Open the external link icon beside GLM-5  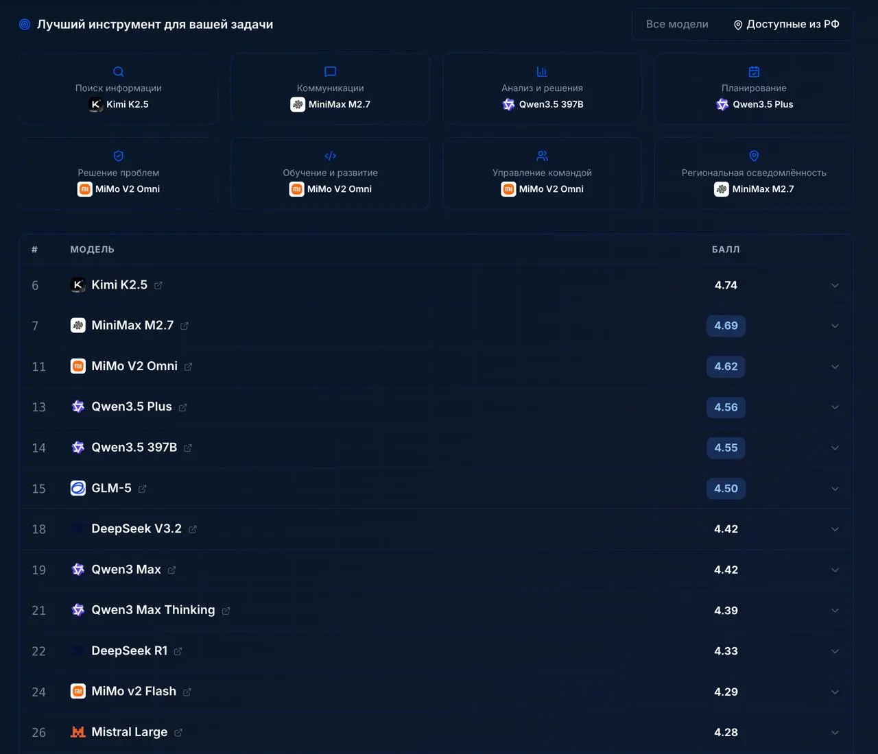click(143, 489)
